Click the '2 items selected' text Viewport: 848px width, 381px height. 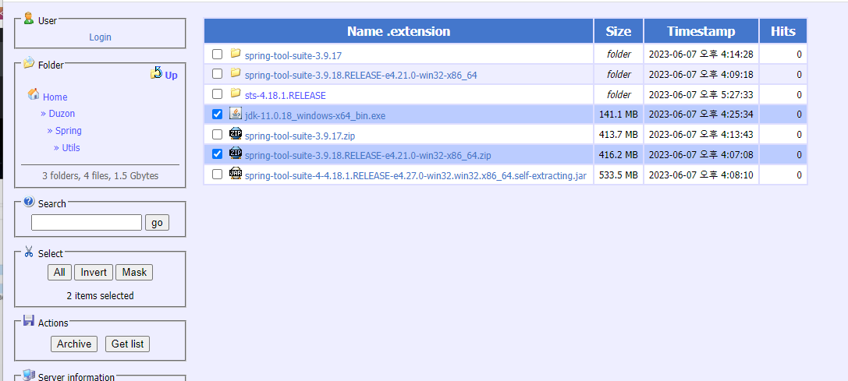(100, 295)
